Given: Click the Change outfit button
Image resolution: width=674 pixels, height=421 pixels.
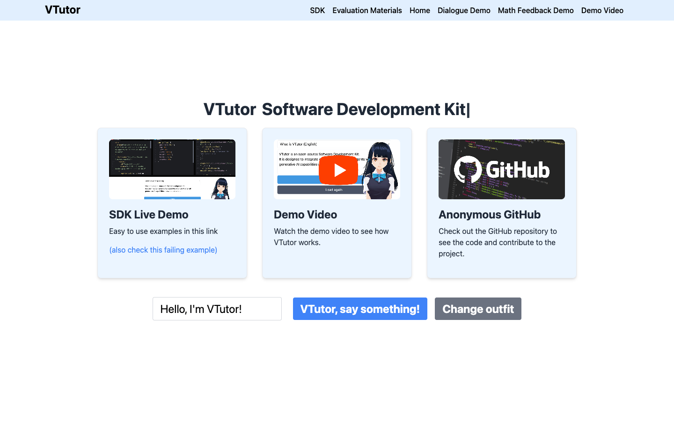Looking at the screenshot, I should pos(478,309).
